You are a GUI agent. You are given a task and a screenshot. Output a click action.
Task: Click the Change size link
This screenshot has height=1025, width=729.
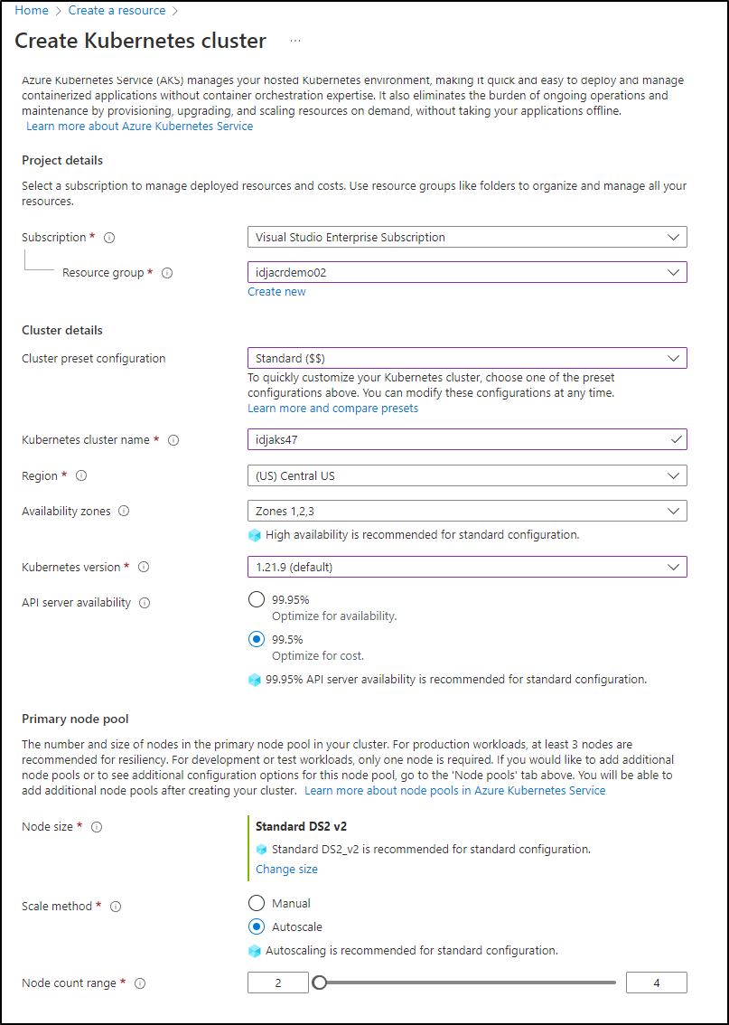point(286,869)
